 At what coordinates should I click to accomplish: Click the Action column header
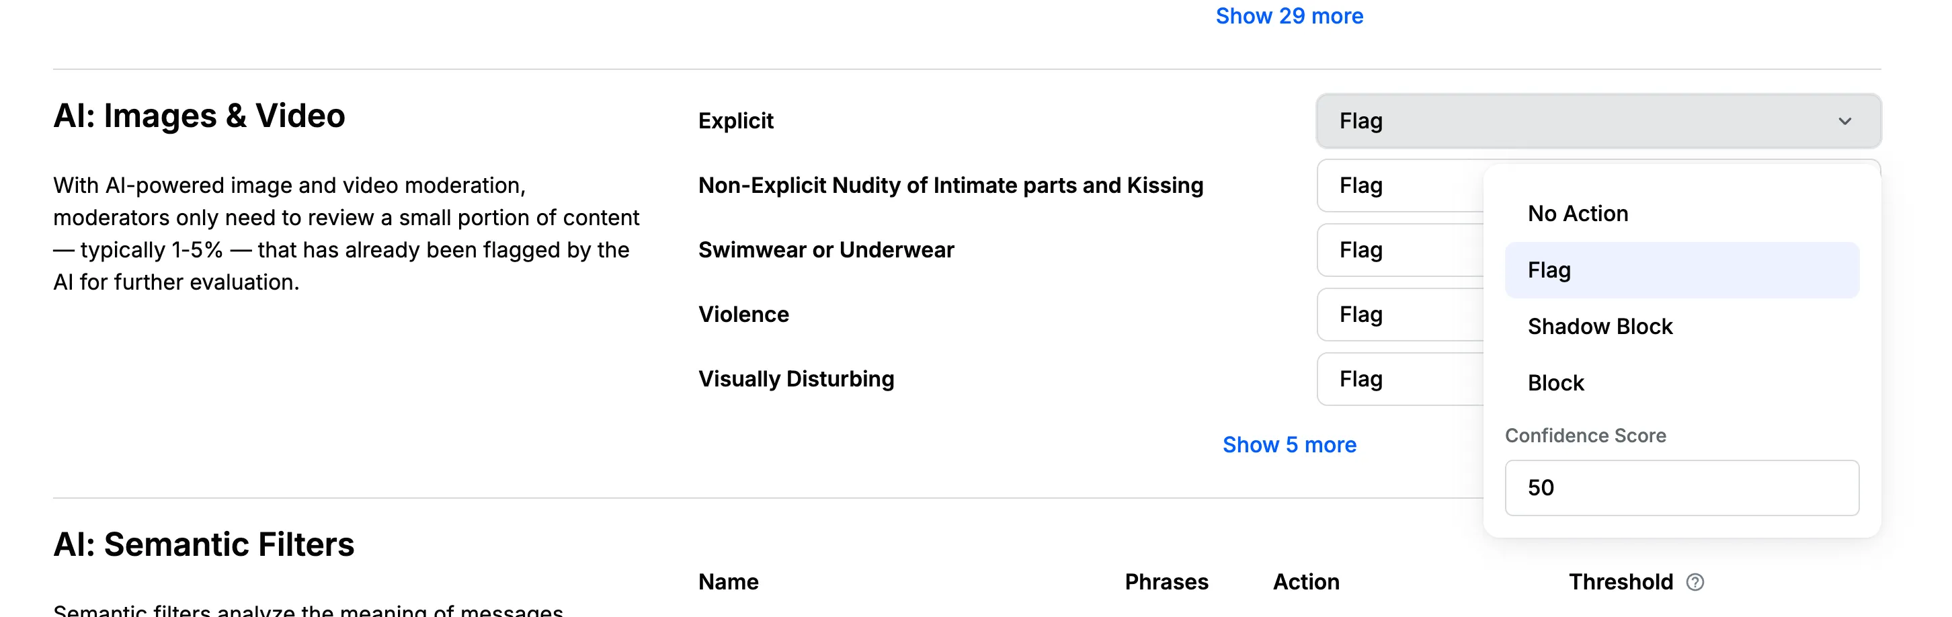[x=1305, y=582]
